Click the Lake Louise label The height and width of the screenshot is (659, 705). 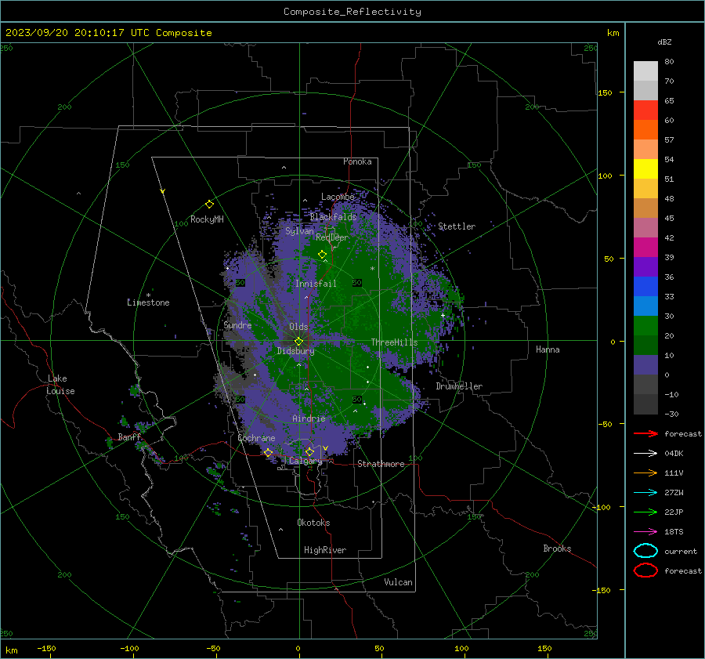[60, 385]
